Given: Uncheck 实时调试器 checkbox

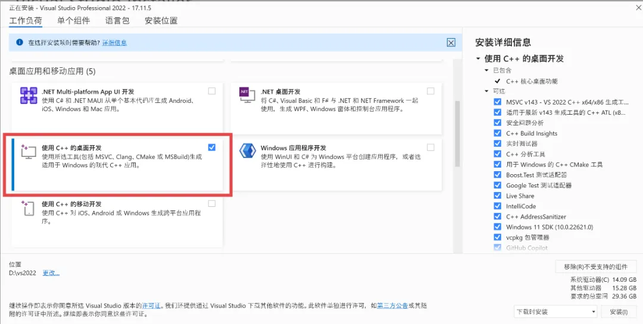Looking at the screenshot, I should tap(497, 143).
